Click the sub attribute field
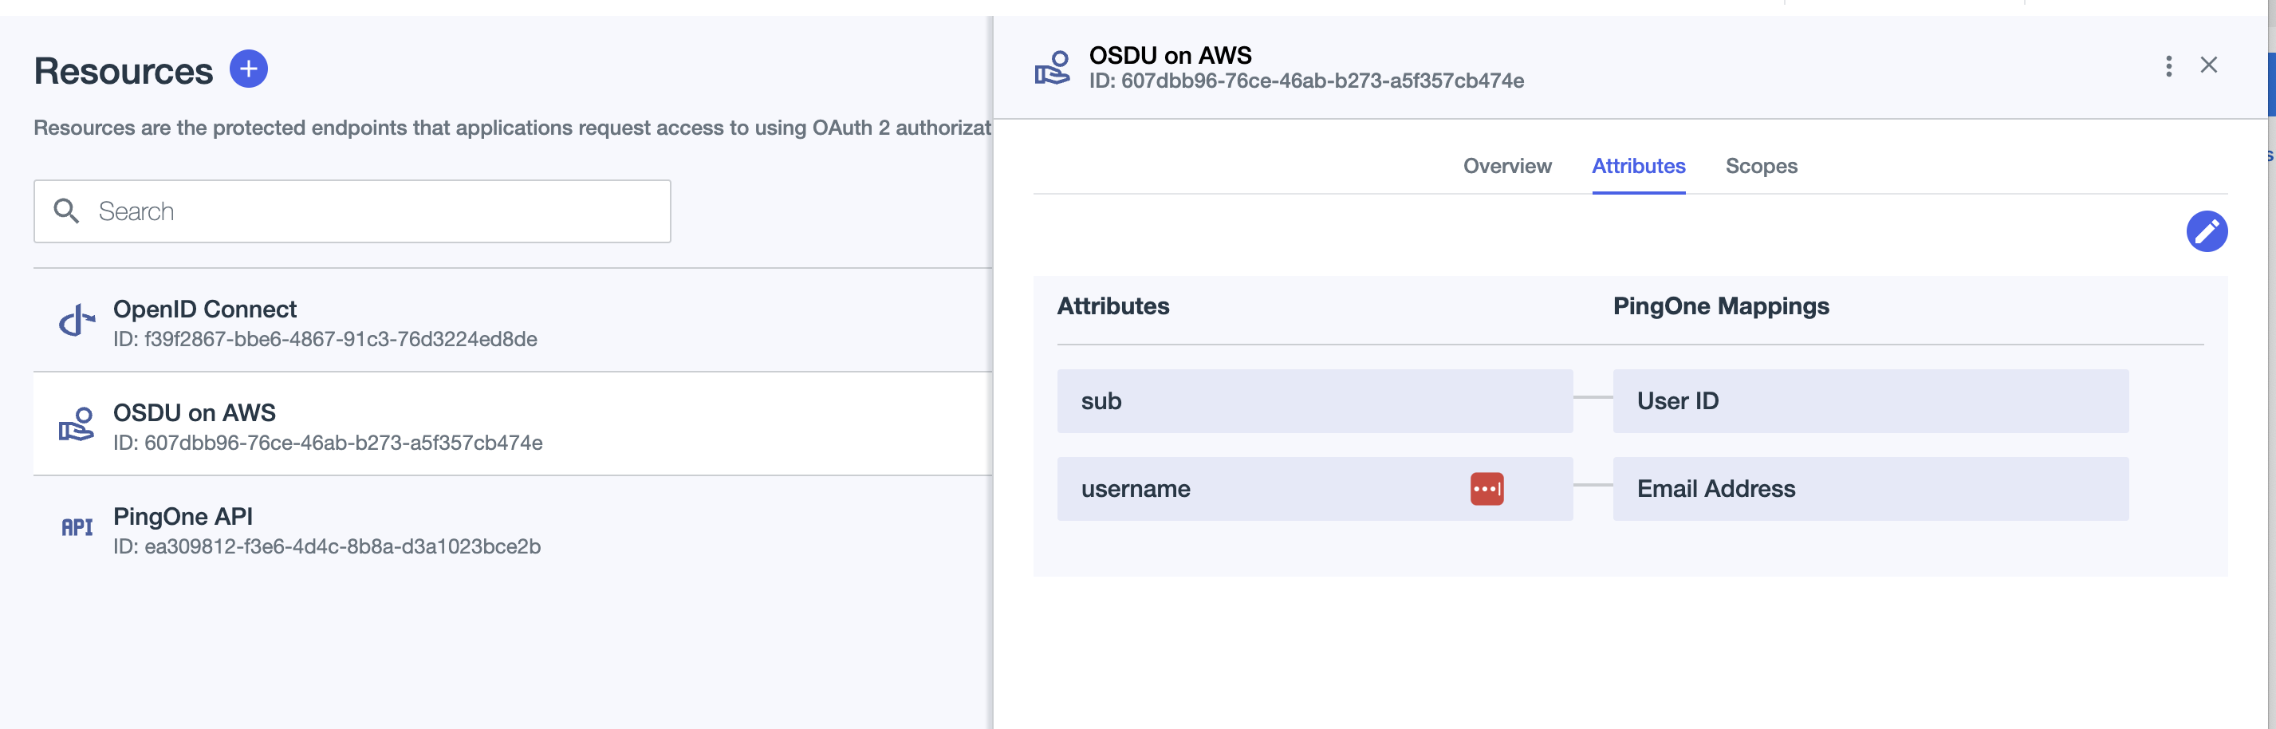This screenshot has height=729, width=2276. pos(1313,401)
